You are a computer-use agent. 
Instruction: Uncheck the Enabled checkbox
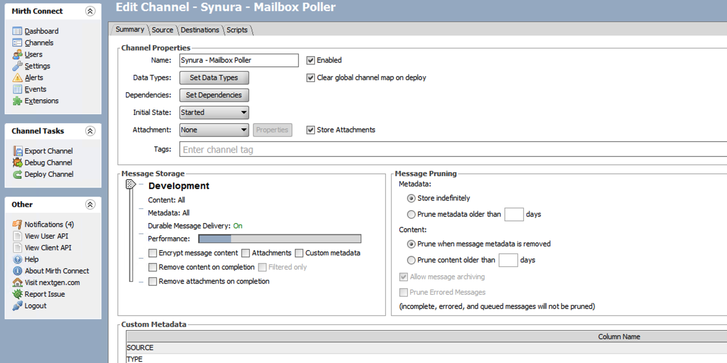click(311, 60)
